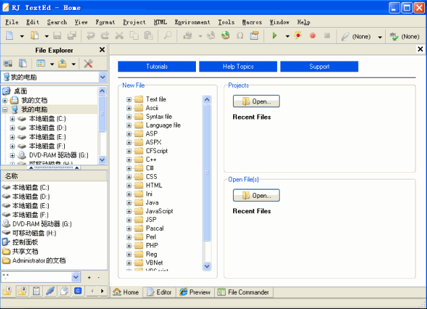Viewport: 427px width, 309px height.
Task: Expand the HTML file type node
Action: [129, 185]
